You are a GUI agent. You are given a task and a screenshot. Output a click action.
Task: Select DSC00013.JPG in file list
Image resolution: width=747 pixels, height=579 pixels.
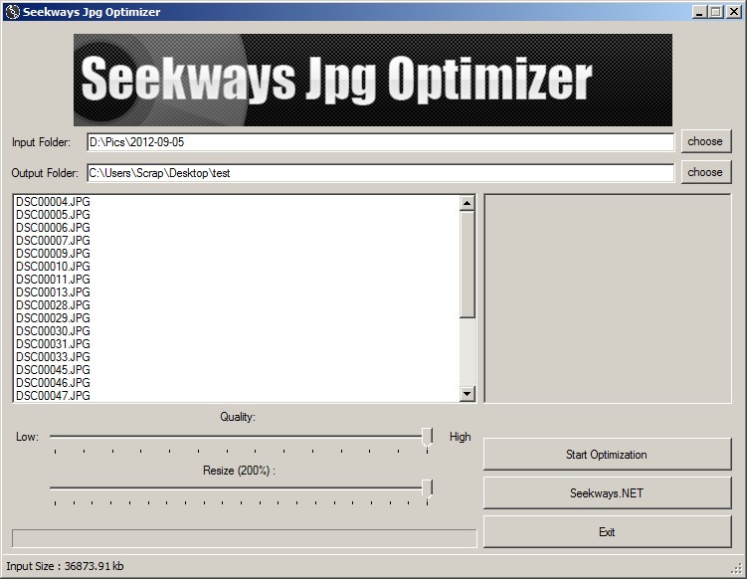click(53, 291)
